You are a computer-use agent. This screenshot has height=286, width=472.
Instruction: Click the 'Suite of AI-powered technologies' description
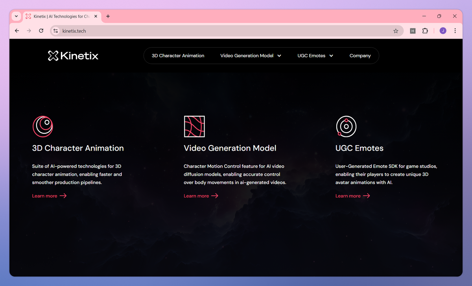77,174
